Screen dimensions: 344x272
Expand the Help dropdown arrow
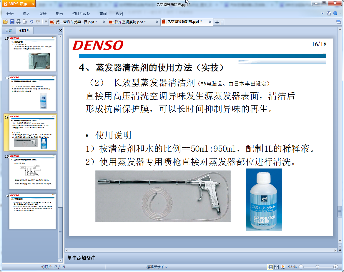click(340, 13)
